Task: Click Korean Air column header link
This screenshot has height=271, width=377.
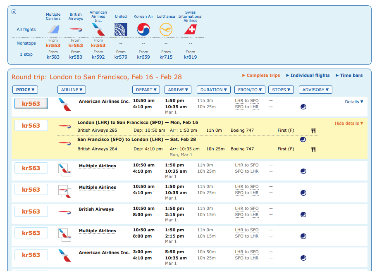Action: (x=143, y=17)
